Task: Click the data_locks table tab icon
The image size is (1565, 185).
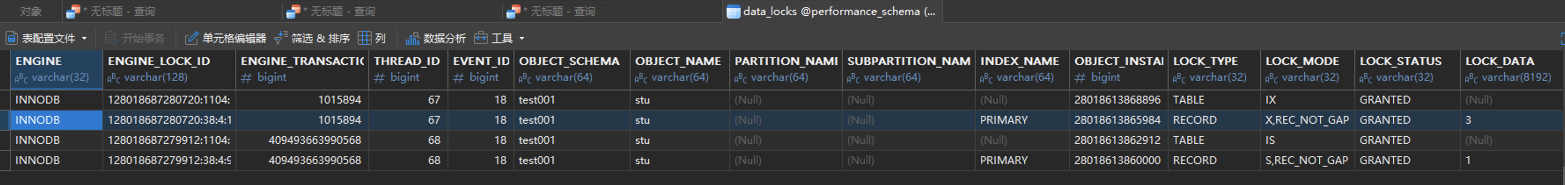Action: 733,11
